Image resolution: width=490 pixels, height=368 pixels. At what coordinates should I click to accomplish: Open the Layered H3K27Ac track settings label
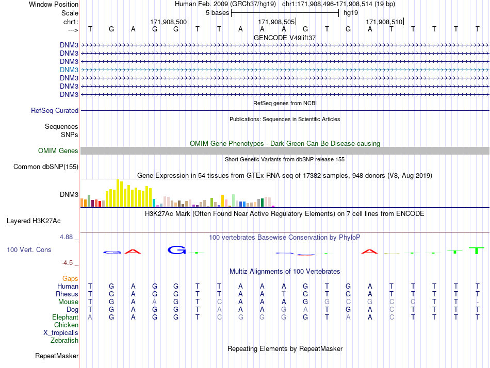[x=34, y=221]
